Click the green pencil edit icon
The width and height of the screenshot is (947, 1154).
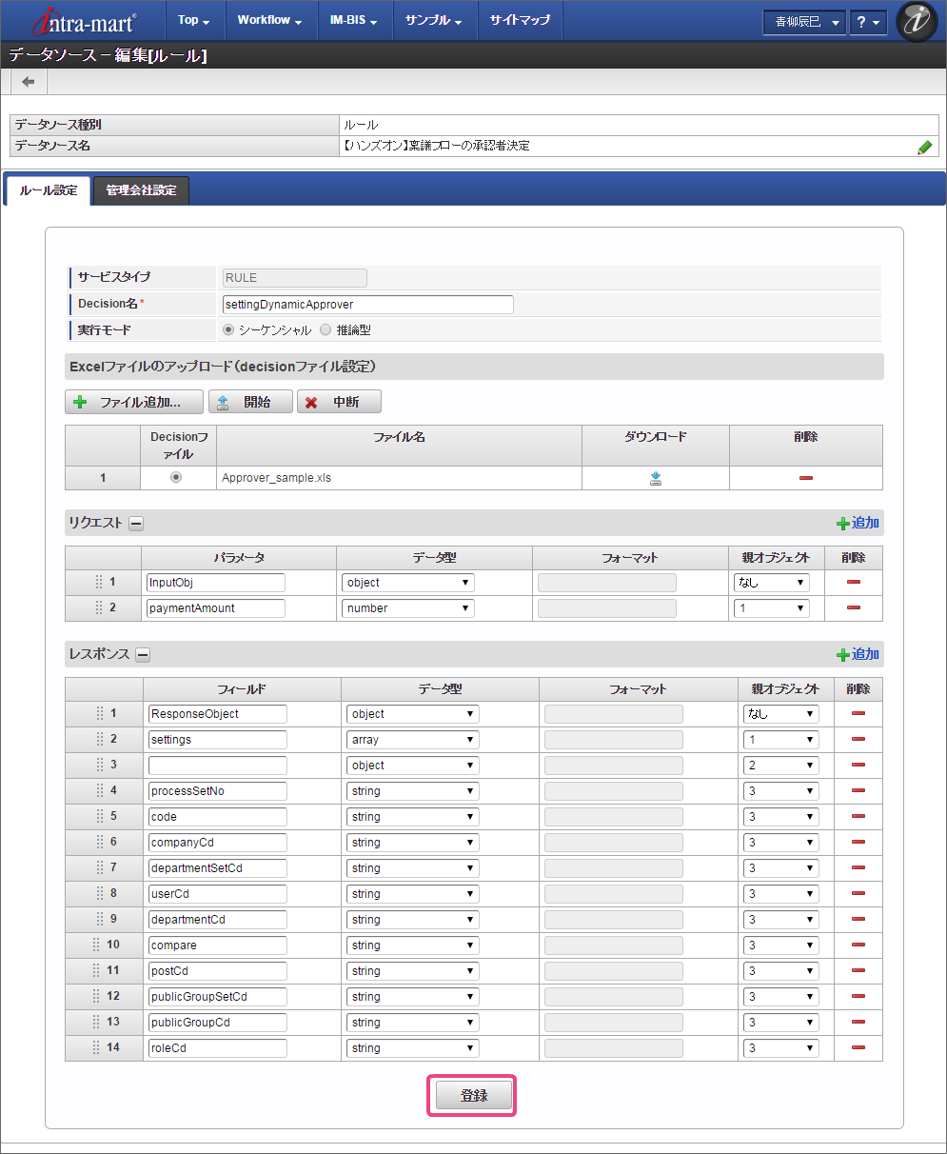(924, 147)
